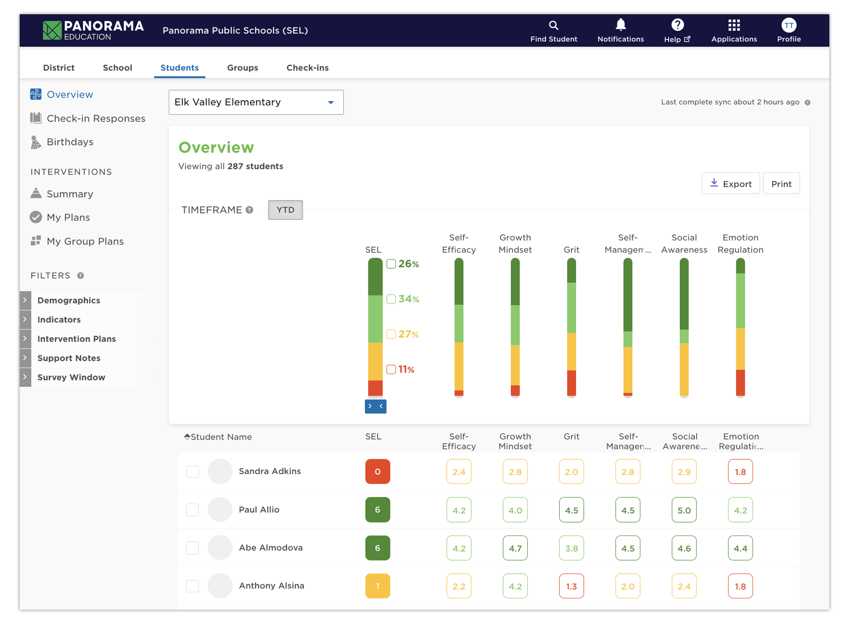Check the 11% SEL filter checkbox
Image resolution: width=849 pixels, height=624 pixels.
coord(391,370)
